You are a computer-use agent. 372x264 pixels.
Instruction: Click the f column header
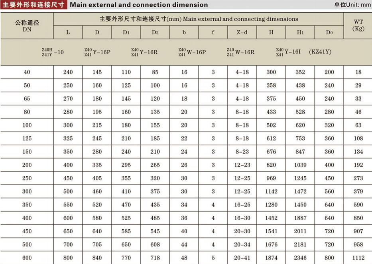coord(213,32)
